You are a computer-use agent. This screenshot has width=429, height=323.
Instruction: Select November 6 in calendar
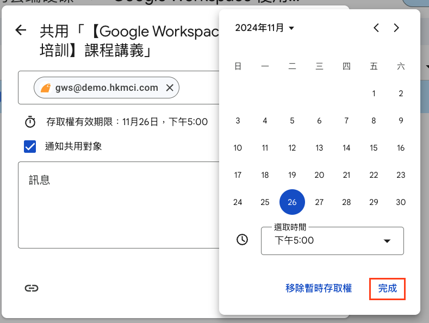click(x=319, y=121)
